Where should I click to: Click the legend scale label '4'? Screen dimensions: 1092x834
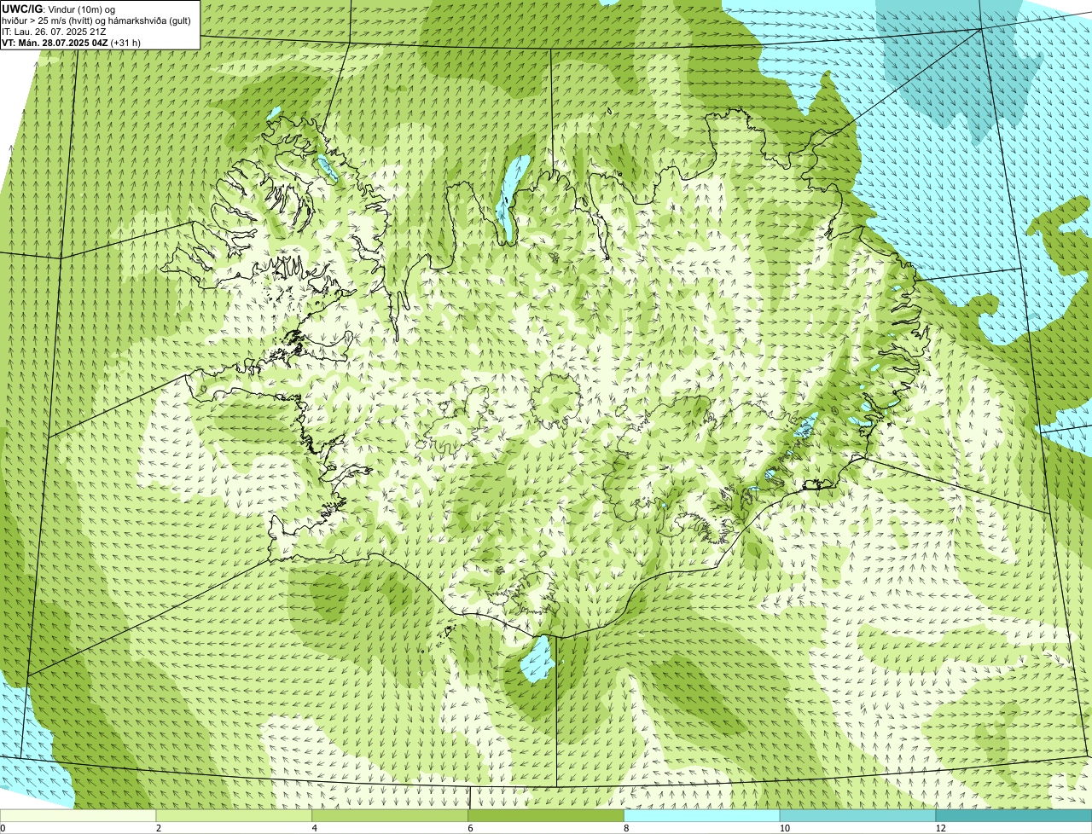tap(314, 828)
